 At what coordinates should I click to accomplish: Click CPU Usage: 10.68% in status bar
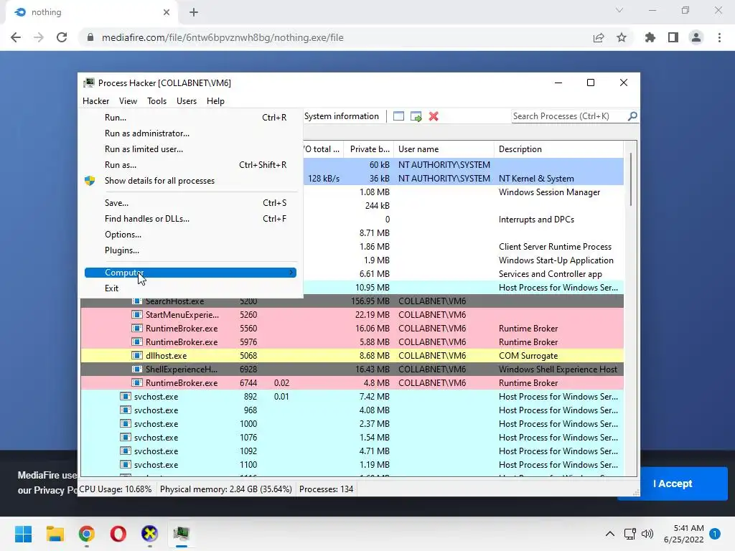point(116,489)
